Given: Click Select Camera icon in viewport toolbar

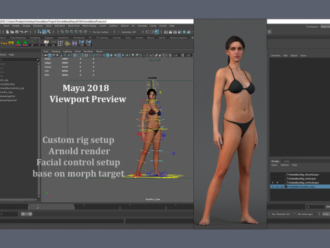Looking at the screenshot, I should (46, 55).
